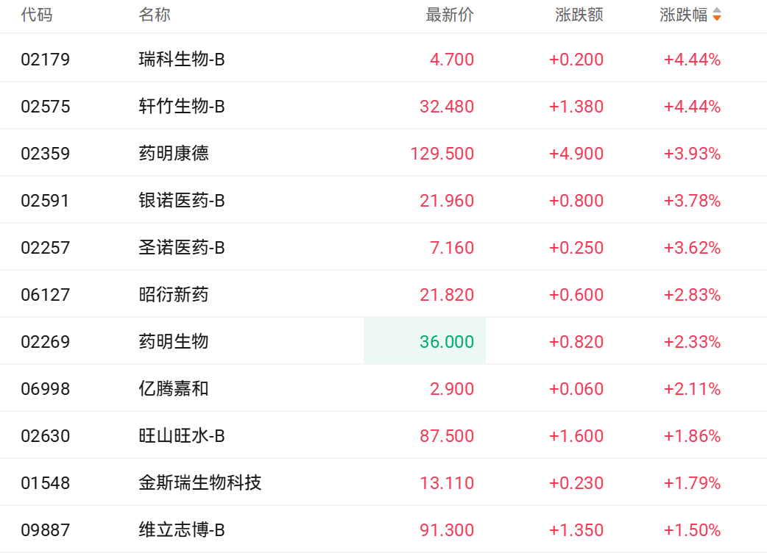The height and width of the screenshot is (553, 767).
Task: Click stock code 02591
Action: (46, 201)
